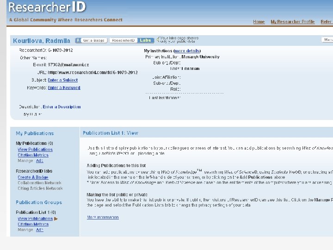The height and width of the screenshot is (250, 333).
Task: Click Add under My Publications
Action: tap(39, 161)
